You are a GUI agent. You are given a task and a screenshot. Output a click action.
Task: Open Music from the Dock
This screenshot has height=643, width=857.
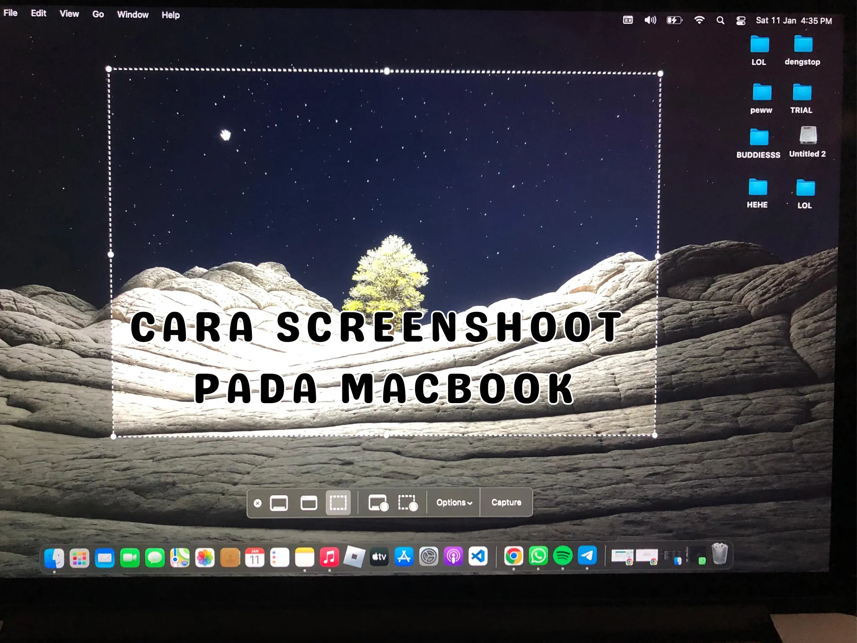coord(329,557)
